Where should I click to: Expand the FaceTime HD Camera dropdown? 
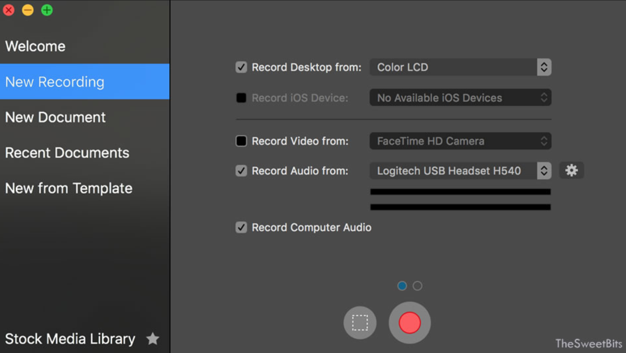(x=460, y=141)
